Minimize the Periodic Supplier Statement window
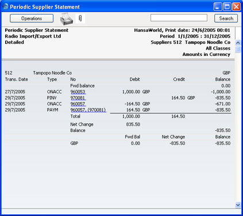This screenshot has height=216, width=243. pyautogui.click(x=218, y=7)
